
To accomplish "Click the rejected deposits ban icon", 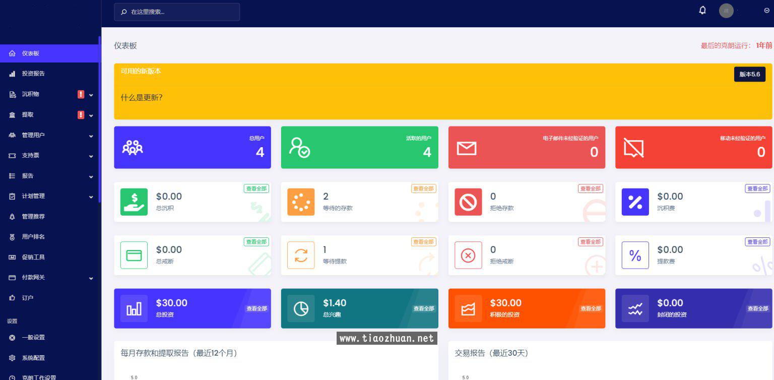I will [x=468, y=202].
